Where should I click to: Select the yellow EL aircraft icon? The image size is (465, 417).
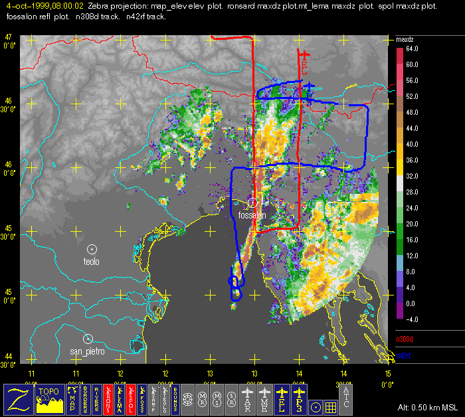point(282,399)
